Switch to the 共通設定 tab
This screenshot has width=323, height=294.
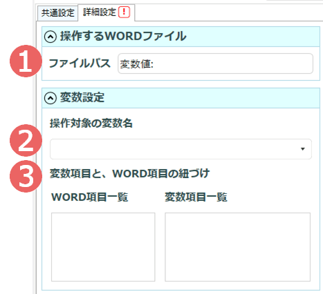pyautogui.click(x=57, y=13)
